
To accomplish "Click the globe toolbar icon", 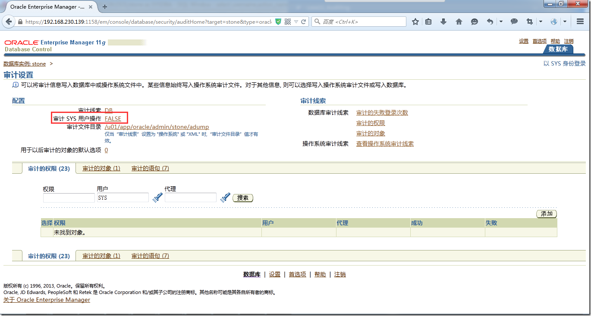I will 554,22.
